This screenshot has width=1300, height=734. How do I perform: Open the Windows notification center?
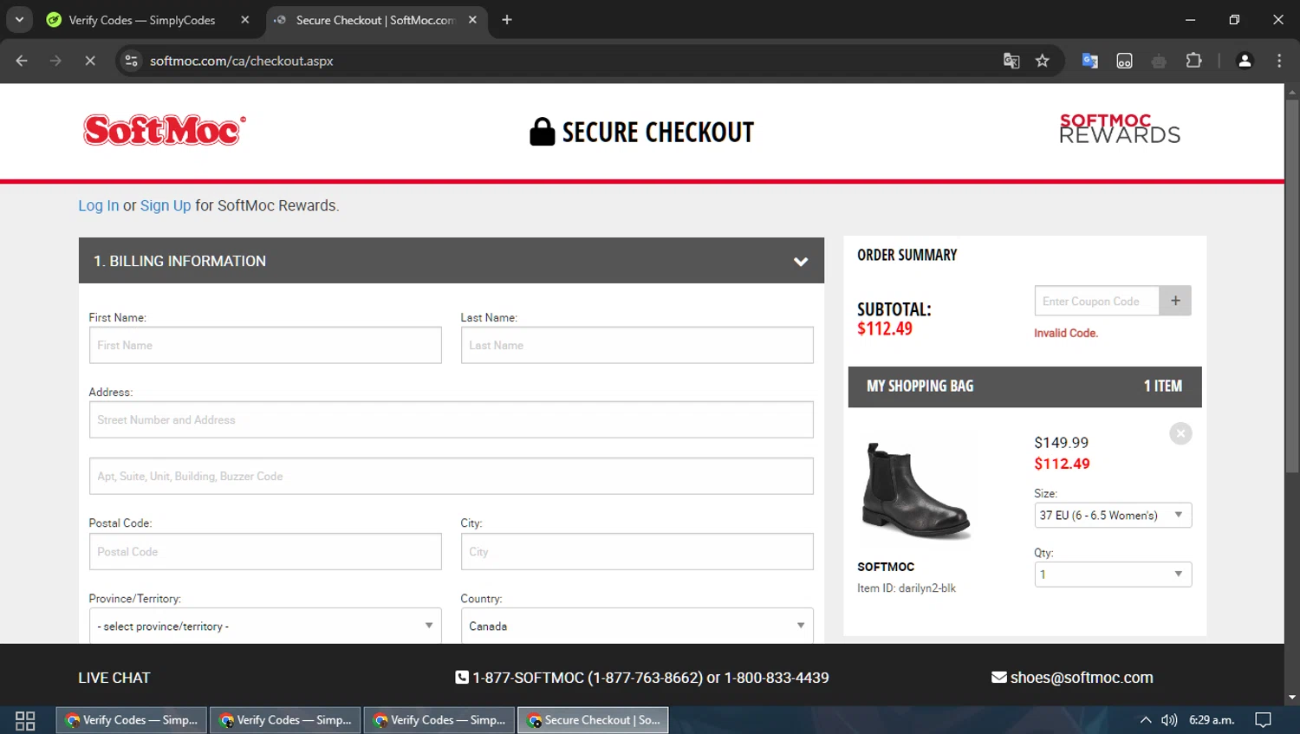[1264, 720]
